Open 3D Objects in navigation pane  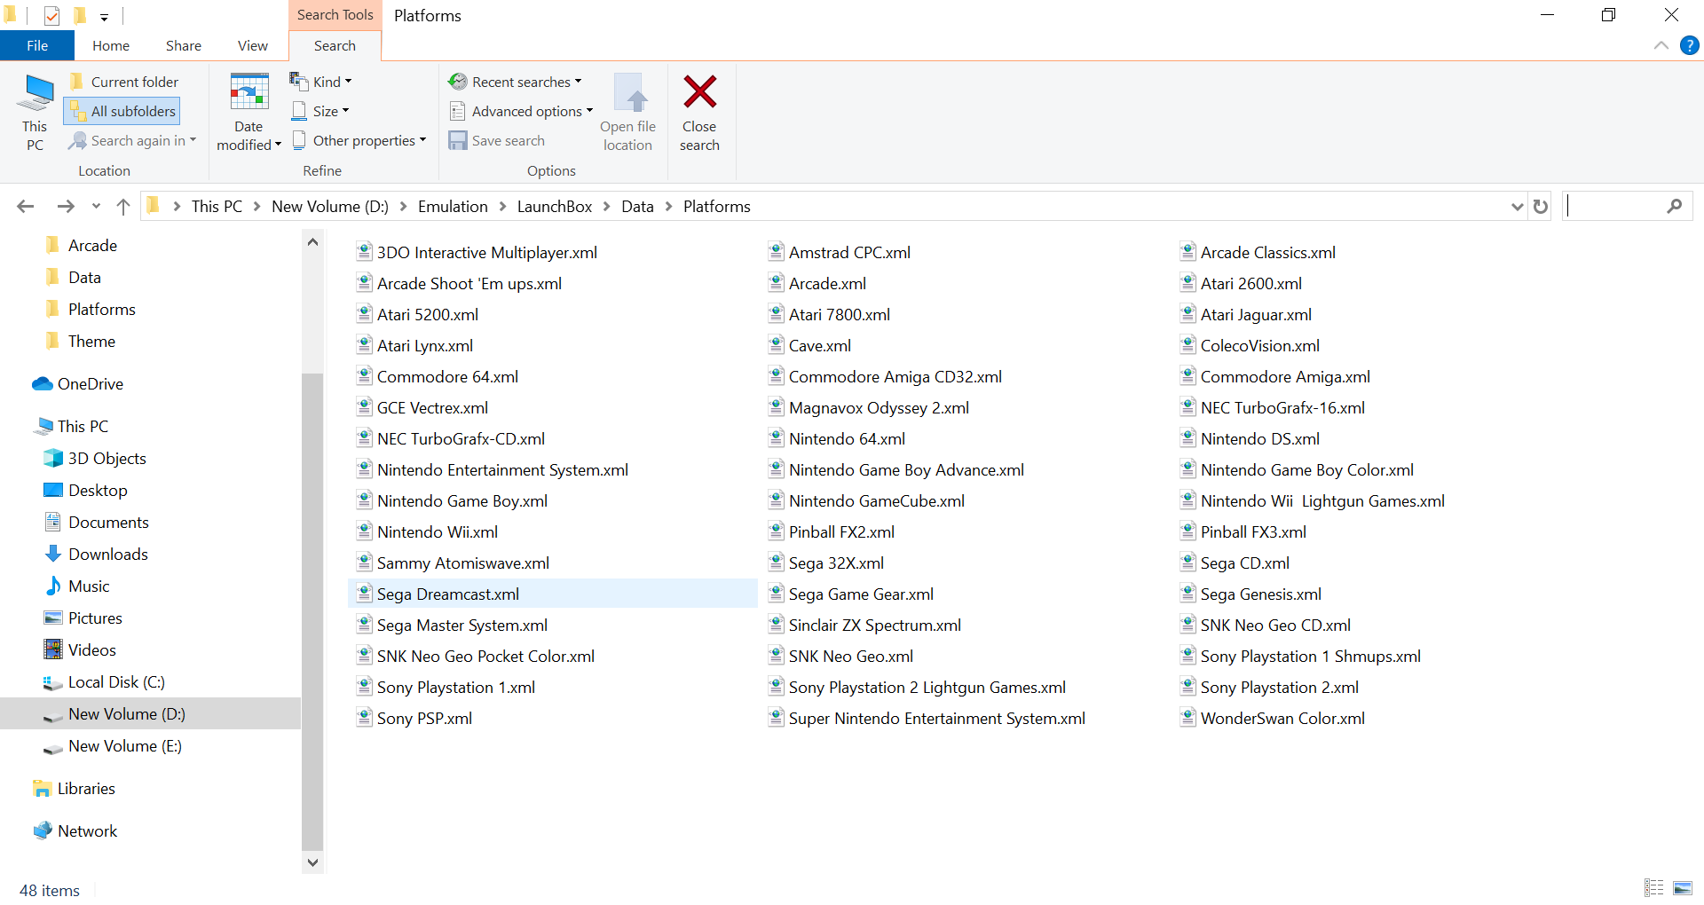tap(106, 459)
